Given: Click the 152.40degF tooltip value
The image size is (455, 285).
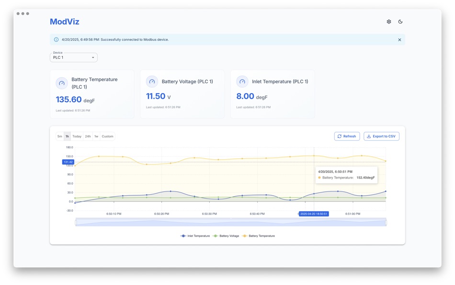Looking at the screenshot, I should pos(365,178).
